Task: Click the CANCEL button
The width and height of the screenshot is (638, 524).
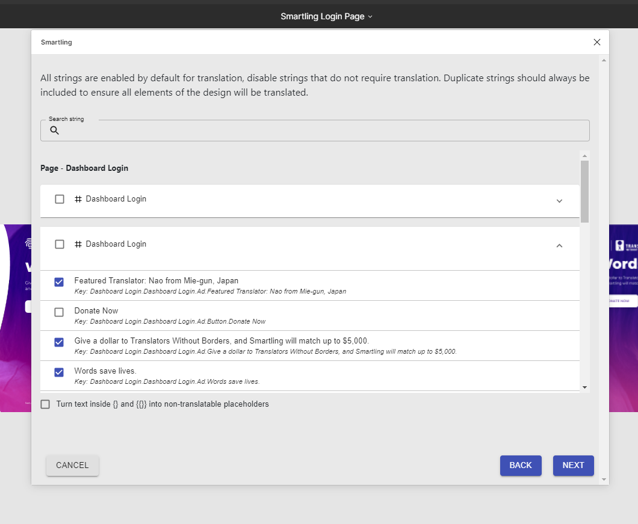Action: 72,465
